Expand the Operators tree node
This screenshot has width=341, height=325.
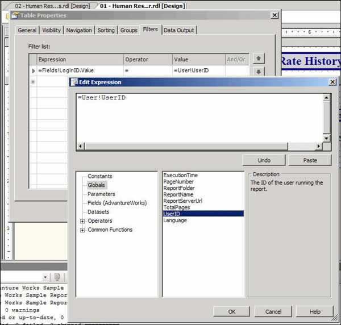coord(82,221)
